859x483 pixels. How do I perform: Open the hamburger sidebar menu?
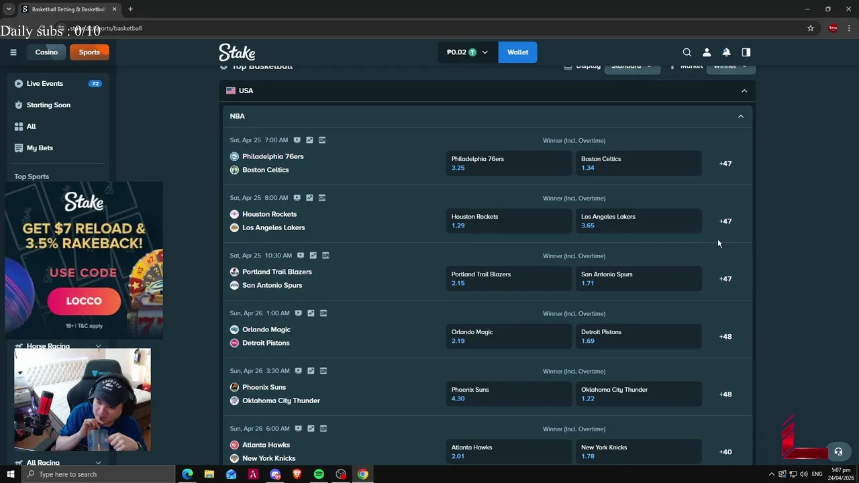click(x=13, y=52)
